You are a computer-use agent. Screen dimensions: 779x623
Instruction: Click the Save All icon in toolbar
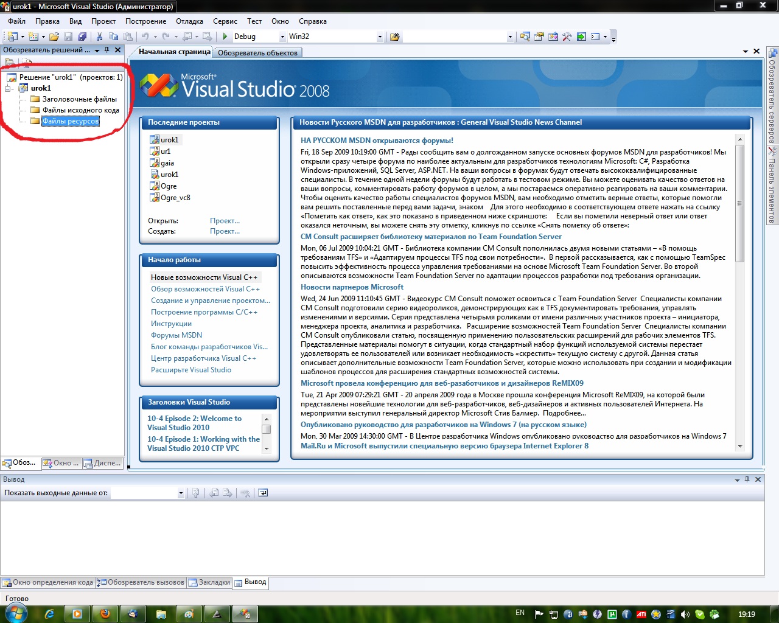(x=82, y=37)
